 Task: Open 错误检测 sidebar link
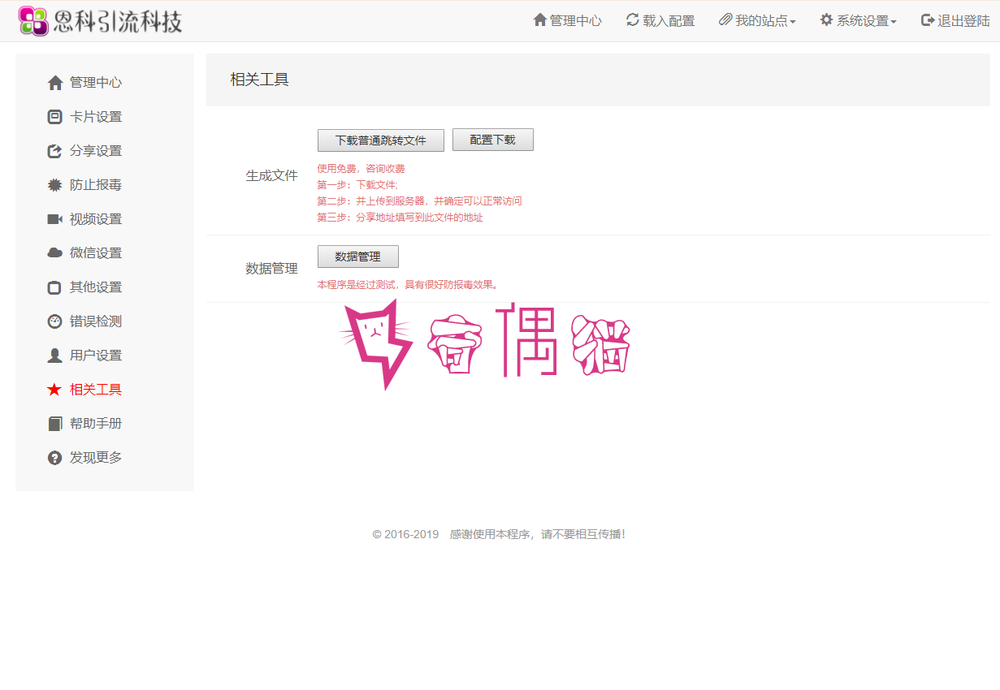pyautogui.click(x=96, y=321)
